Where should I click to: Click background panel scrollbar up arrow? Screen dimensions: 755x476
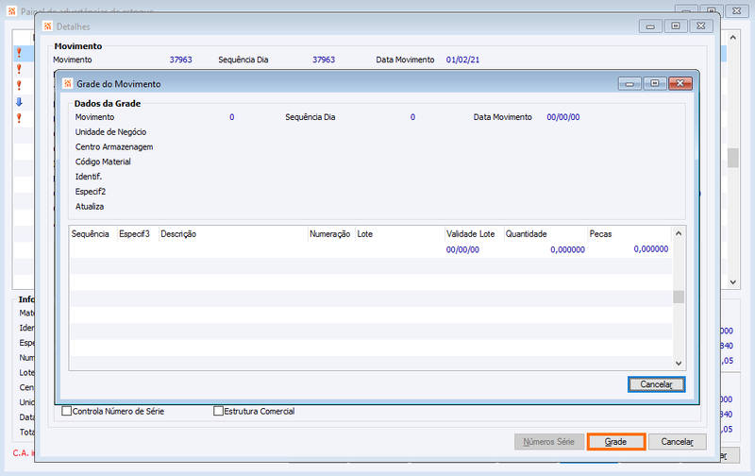[x=733, y=37]
